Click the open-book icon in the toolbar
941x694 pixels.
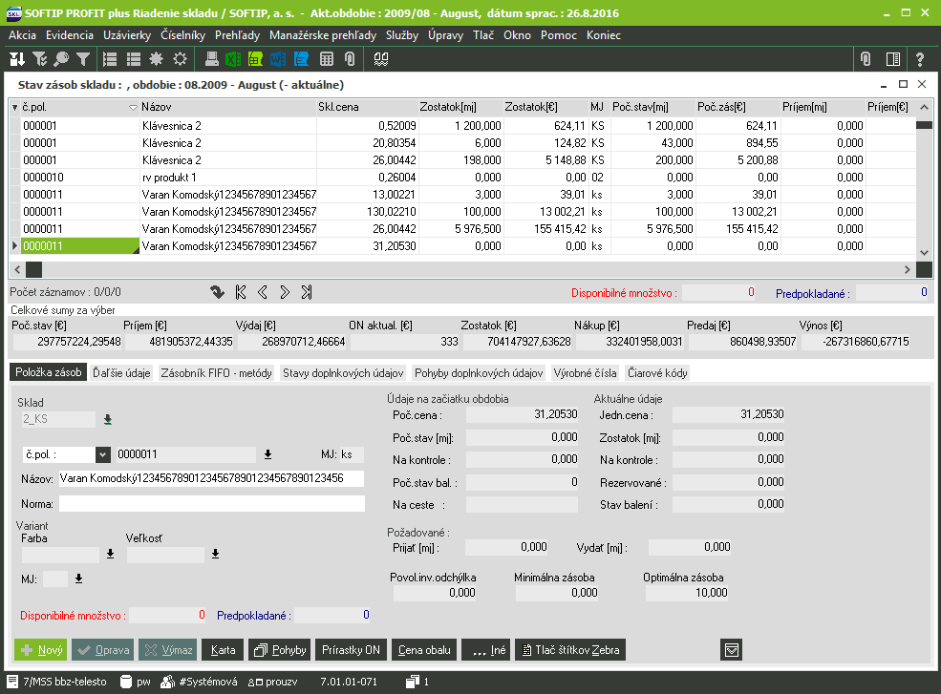click(381, 59)
